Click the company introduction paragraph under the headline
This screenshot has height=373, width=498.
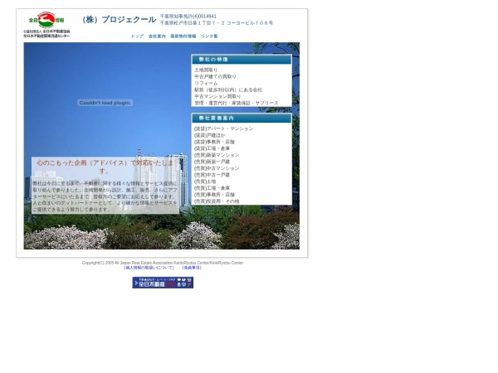pyautogui.click(x=105, y=196)
